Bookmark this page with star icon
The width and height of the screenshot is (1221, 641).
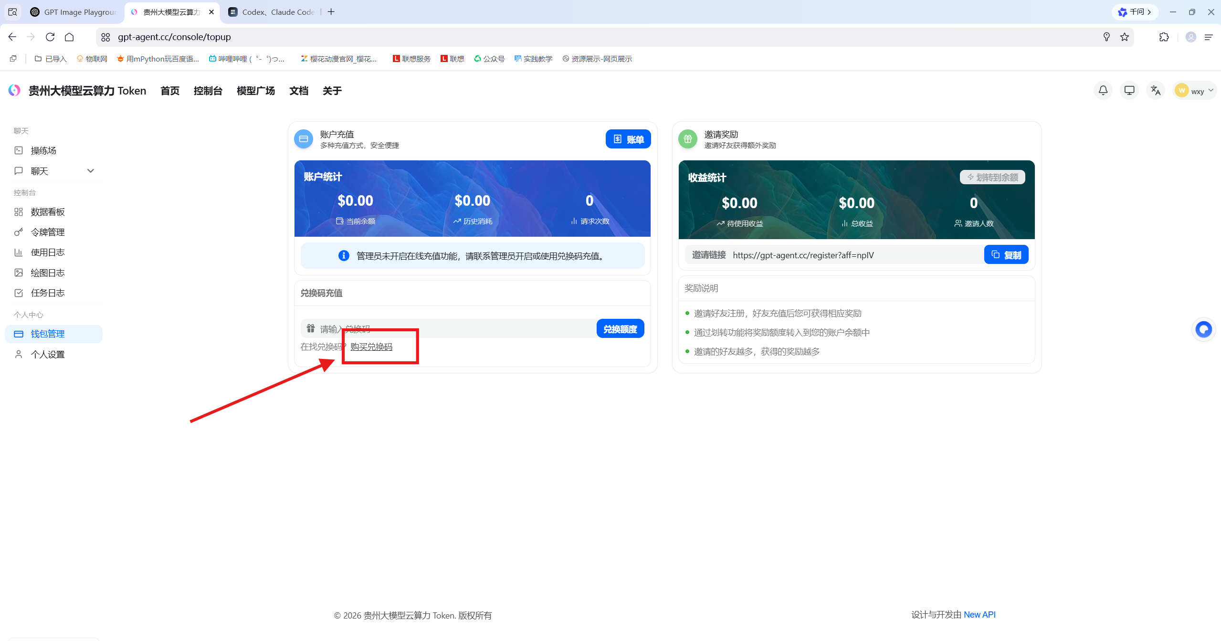[1124, 37]
